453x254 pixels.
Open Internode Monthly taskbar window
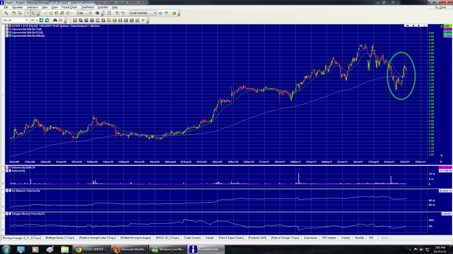pyautogui.click(x=130, y=250)
